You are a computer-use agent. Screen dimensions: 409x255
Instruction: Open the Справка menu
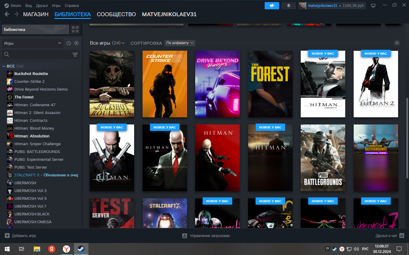[72, 6]
